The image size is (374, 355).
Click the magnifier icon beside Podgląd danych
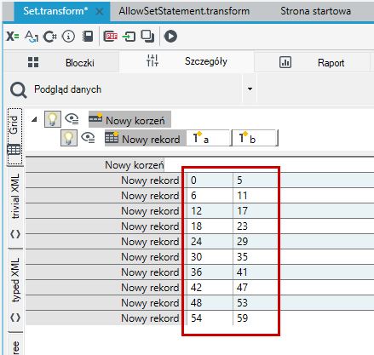pos(18,90)
